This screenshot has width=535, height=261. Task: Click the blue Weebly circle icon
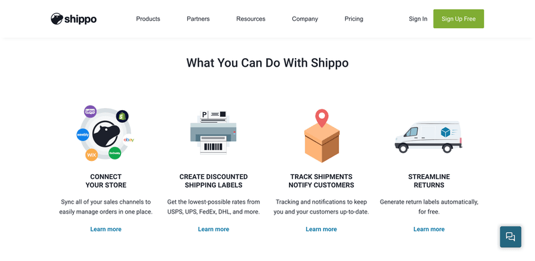pos(82,135)
